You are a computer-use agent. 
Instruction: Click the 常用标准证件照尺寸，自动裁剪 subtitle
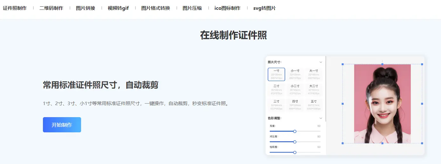pos(100,85)
